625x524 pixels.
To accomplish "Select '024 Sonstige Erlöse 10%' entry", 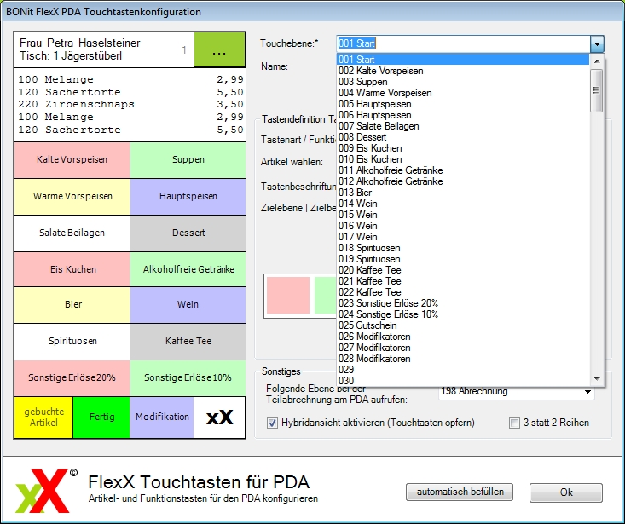I will [x=462, y=314].
